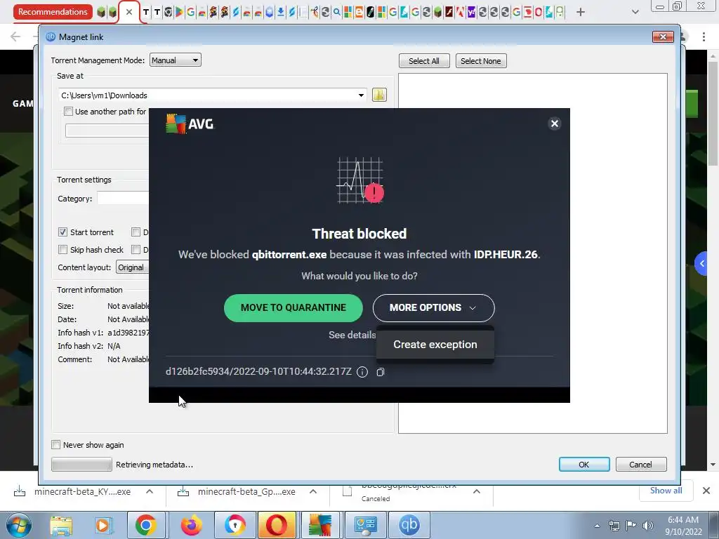Close the Magnet link dialog window

click(x=663, y=36)
